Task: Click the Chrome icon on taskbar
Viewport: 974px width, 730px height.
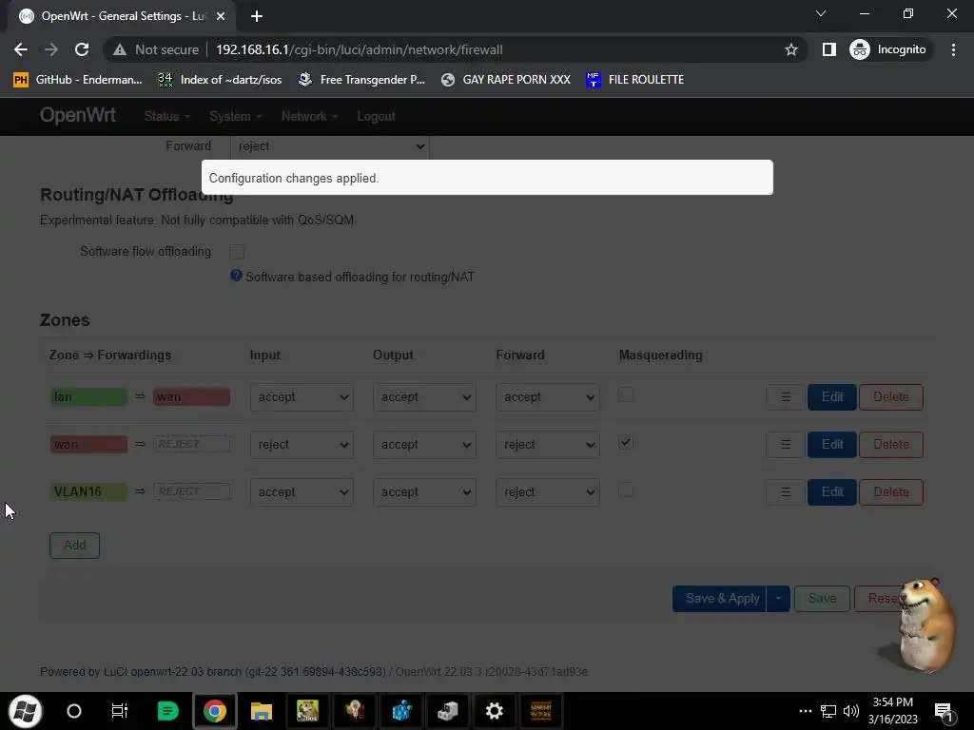Action: [x=214, y=711]
